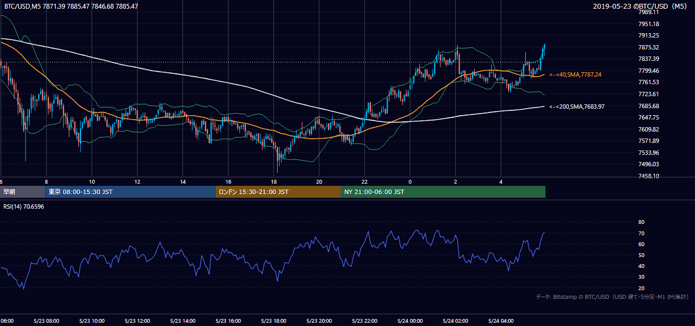This screenshot has height=326, width=695.
Task: Click hour 12 on the chart time axis
Action: point(137,182)
